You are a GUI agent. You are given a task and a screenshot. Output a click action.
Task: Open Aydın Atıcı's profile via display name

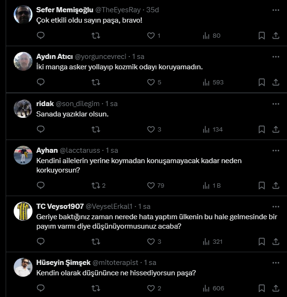pos(55,57)
